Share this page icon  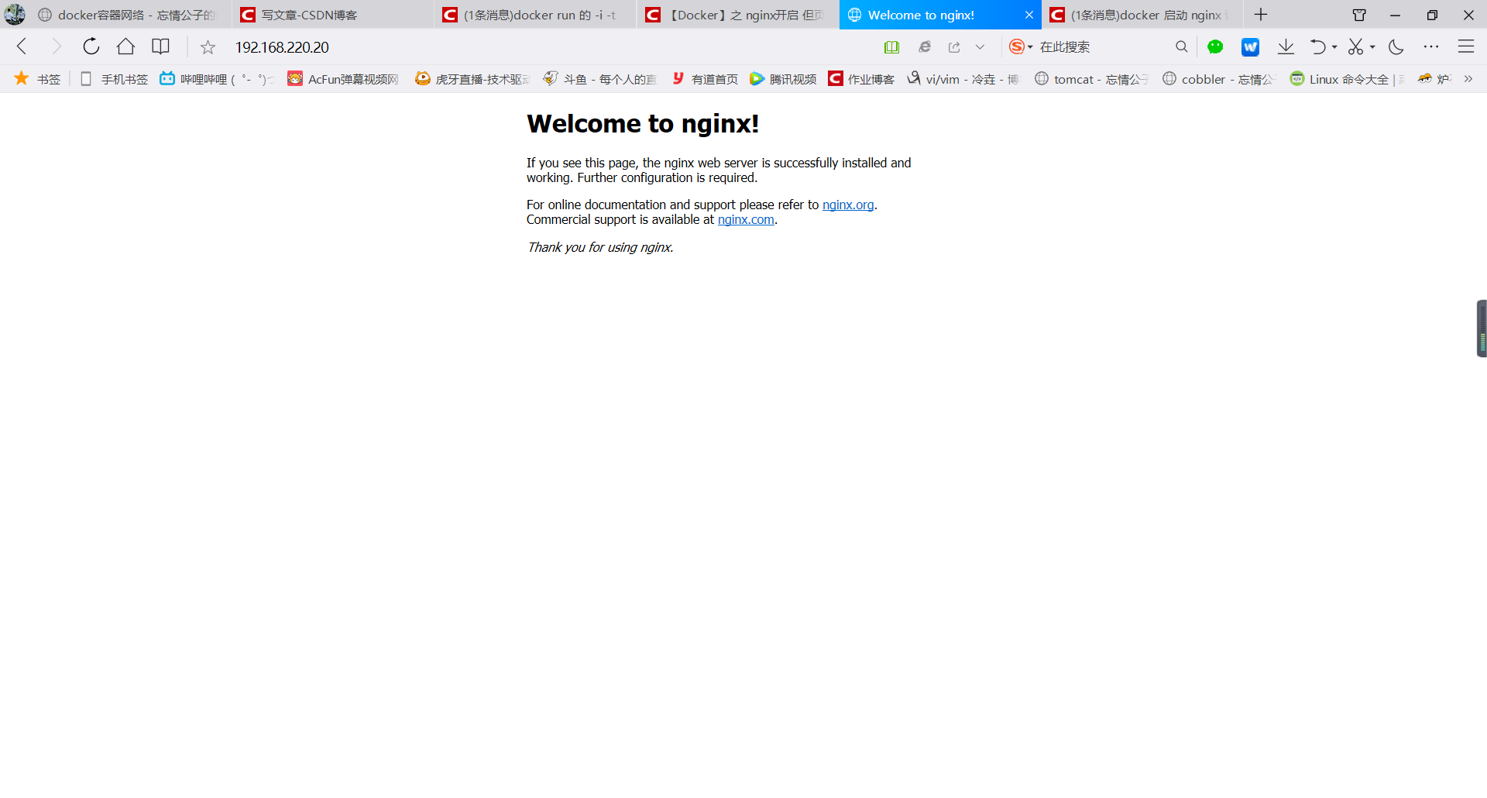coord(954,47)
